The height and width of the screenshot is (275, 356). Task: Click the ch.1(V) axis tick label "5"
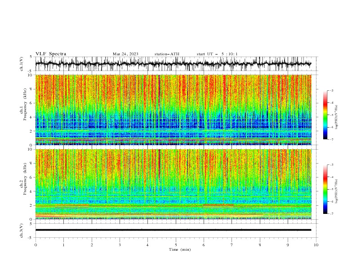(x=31, y=57)
